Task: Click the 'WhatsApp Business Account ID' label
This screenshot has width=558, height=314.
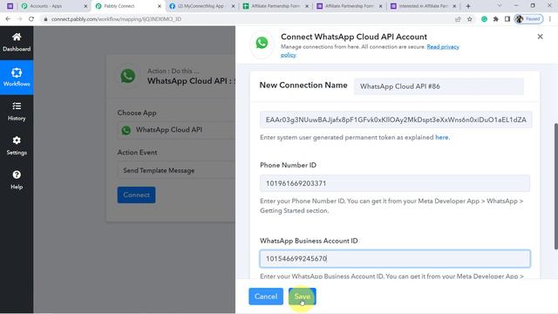Action: click(309, 241)
